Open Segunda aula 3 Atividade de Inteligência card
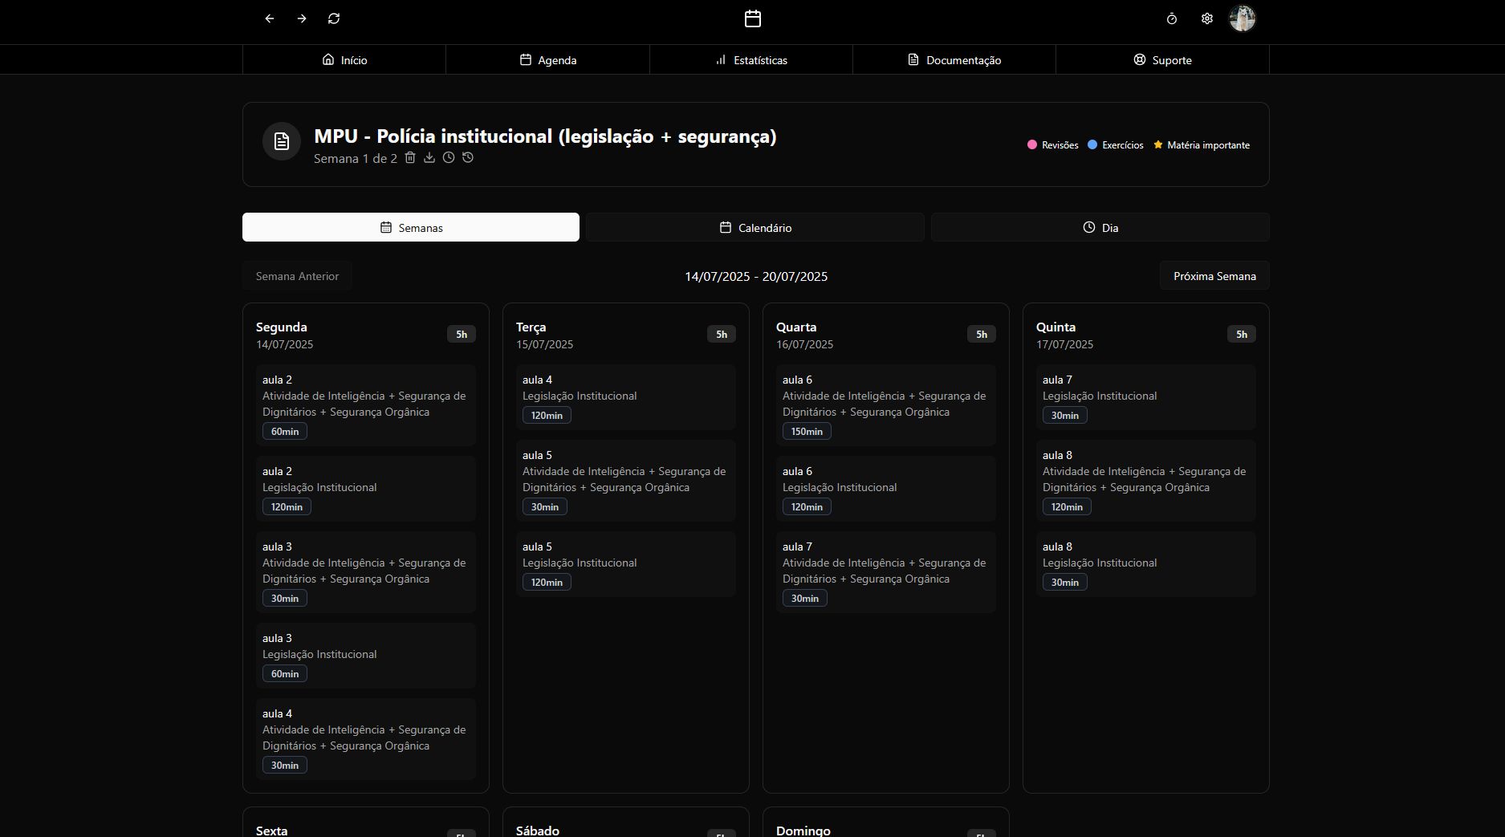 pos(366,572)
